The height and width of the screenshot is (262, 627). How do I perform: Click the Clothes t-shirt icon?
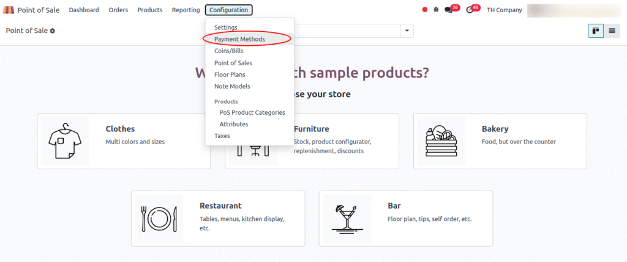65,140
